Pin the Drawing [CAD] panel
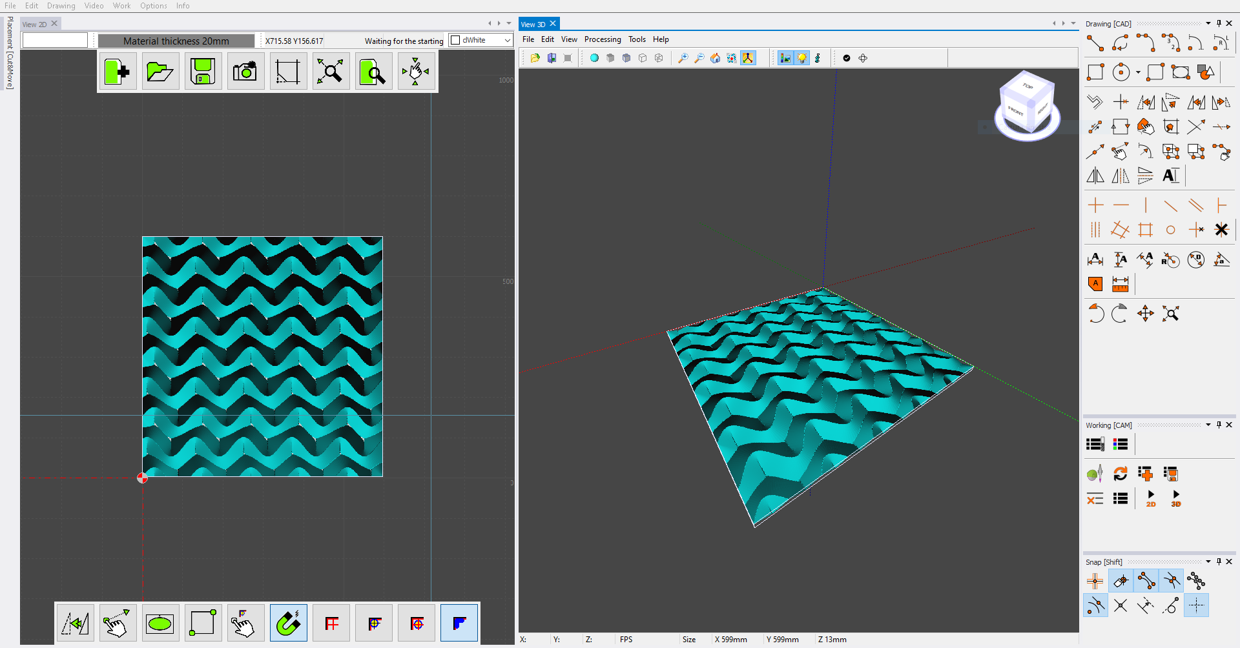 click(x=1219, y=23)
